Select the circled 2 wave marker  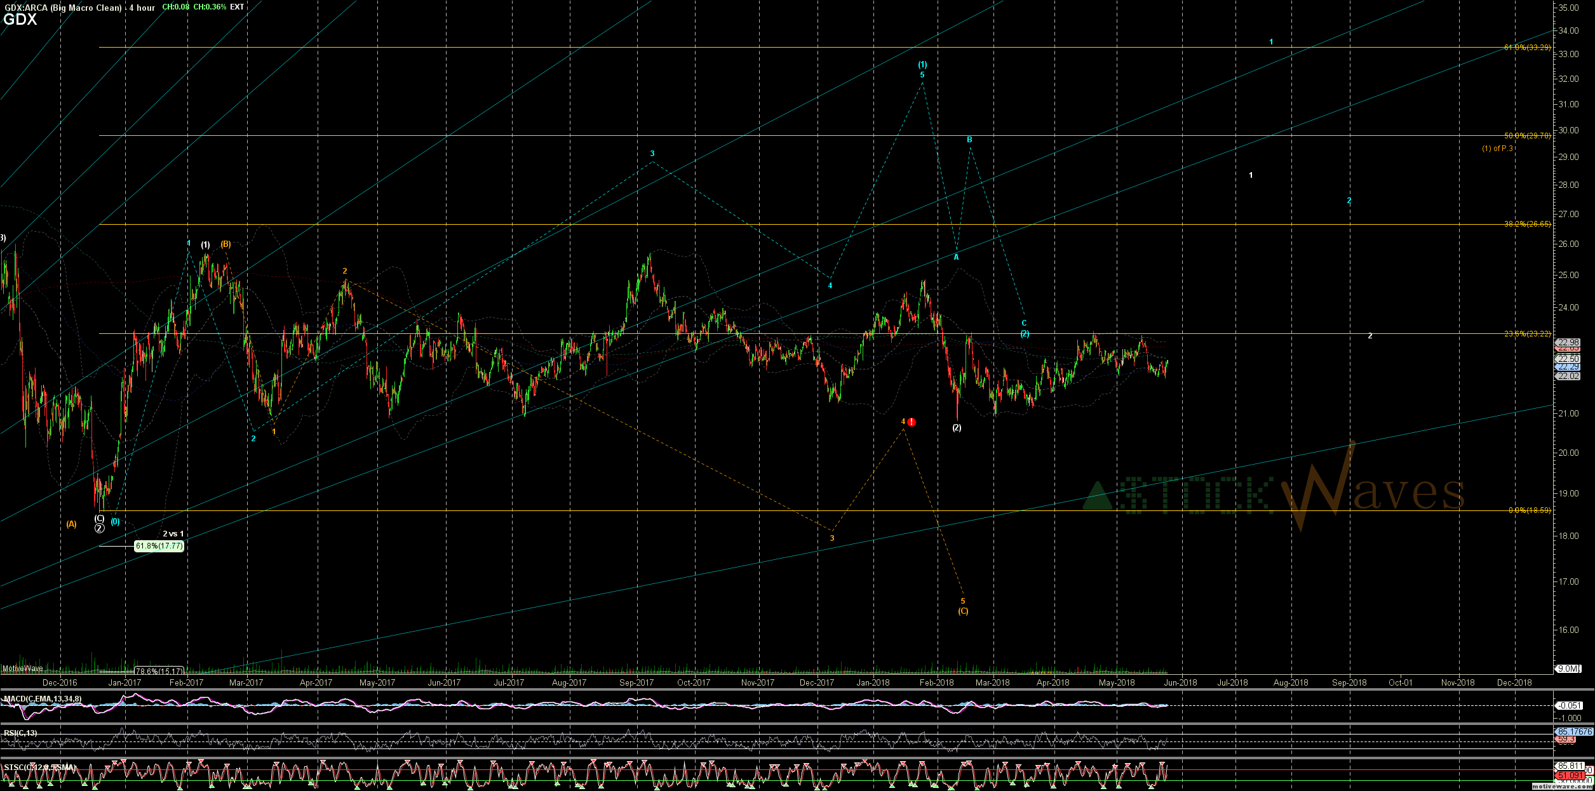[x=100, y=528]
